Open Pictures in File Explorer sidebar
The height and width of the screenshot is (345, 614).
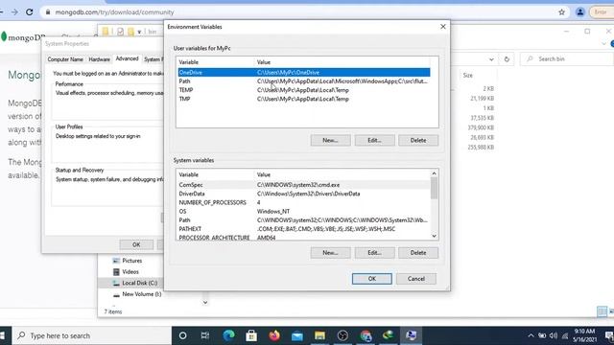(x=128, y=261)
